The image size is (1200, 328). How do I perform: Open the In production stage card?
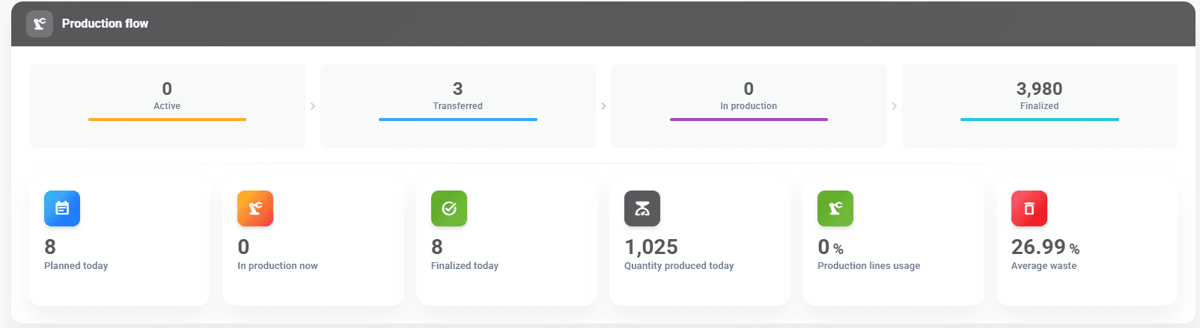[749, 106]
